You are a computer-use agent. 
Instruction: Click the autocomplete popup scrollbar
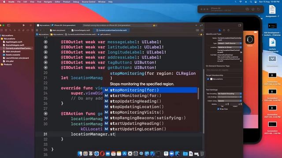(198, 93)
